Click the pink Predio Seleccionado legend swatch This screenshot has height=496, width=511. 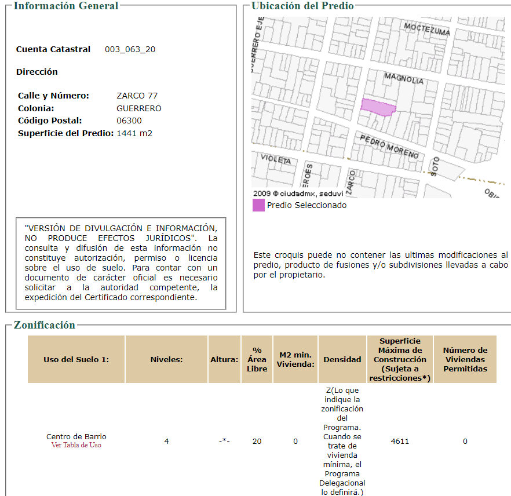pos(258,205)
